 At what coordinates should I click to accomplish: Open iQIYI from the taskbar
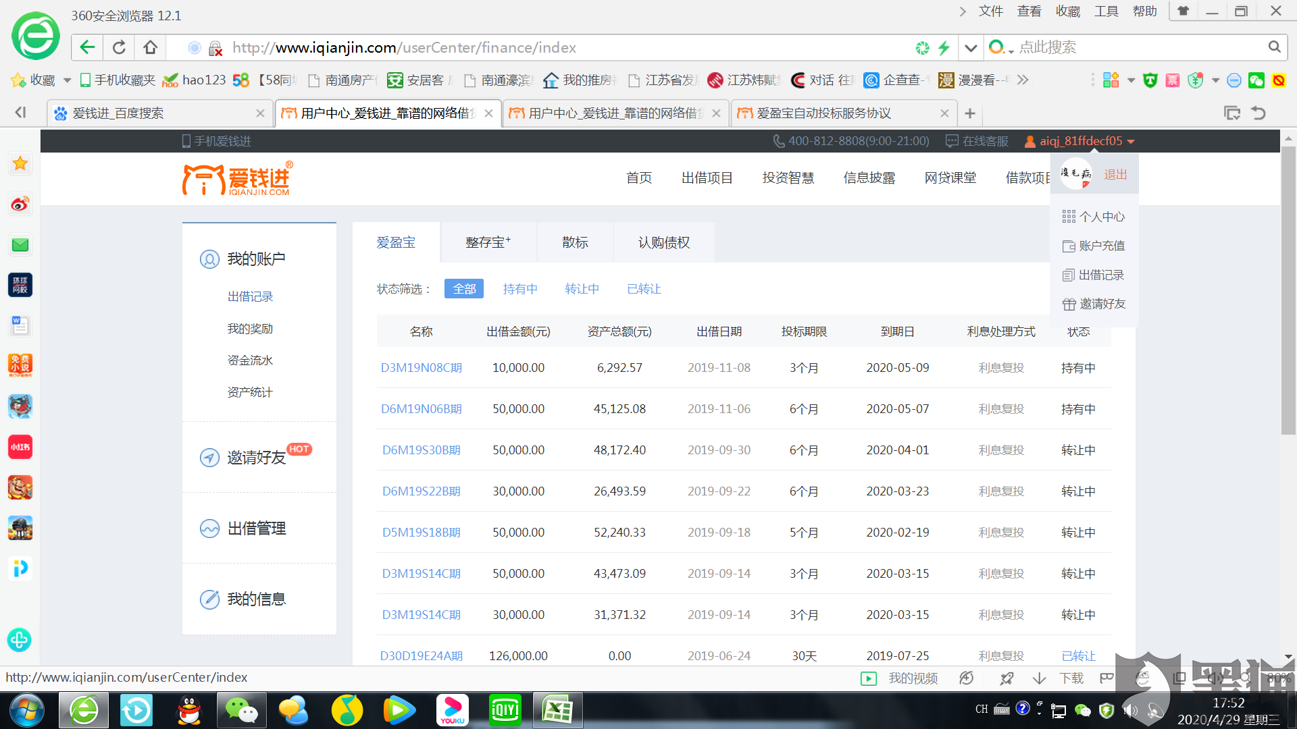pyautogui.click(x=505, y=710)
